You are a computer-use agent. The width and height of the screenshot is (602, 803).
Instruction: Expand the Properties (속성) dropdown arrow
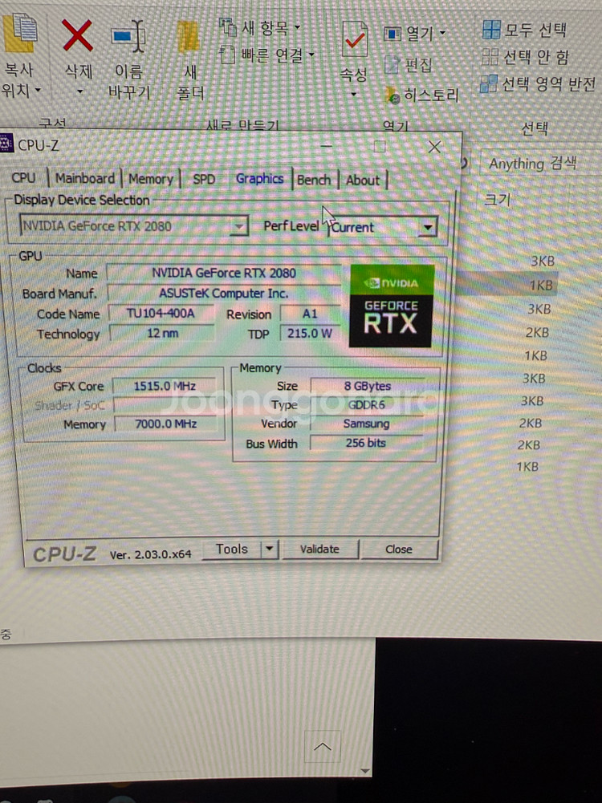coord(353,94)
